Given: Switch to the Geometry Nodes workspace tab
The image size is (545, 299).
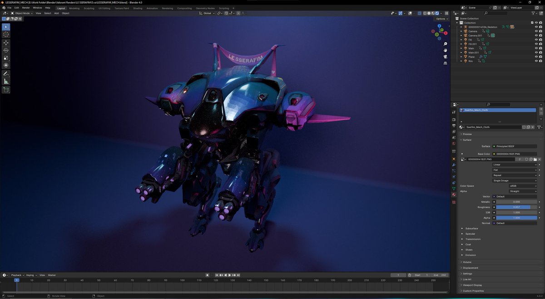Looking at the screenshot, I should click(x=205, y=8).
